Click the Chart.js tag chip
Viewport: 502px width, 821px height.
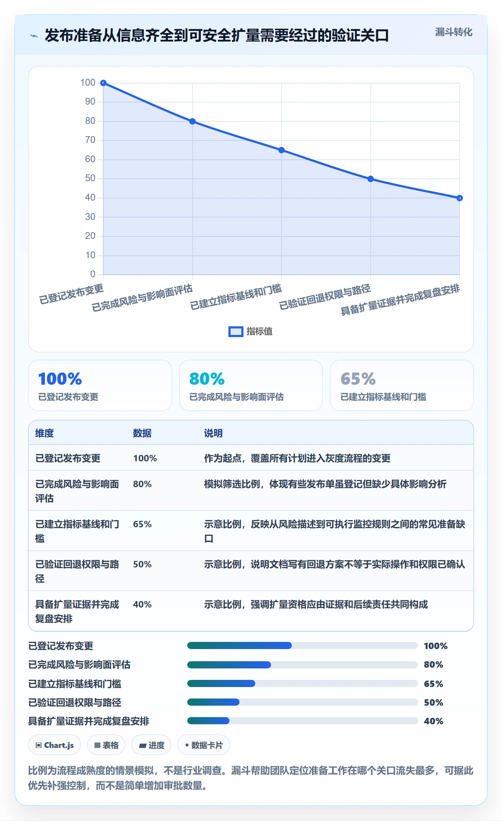[55, 745]
